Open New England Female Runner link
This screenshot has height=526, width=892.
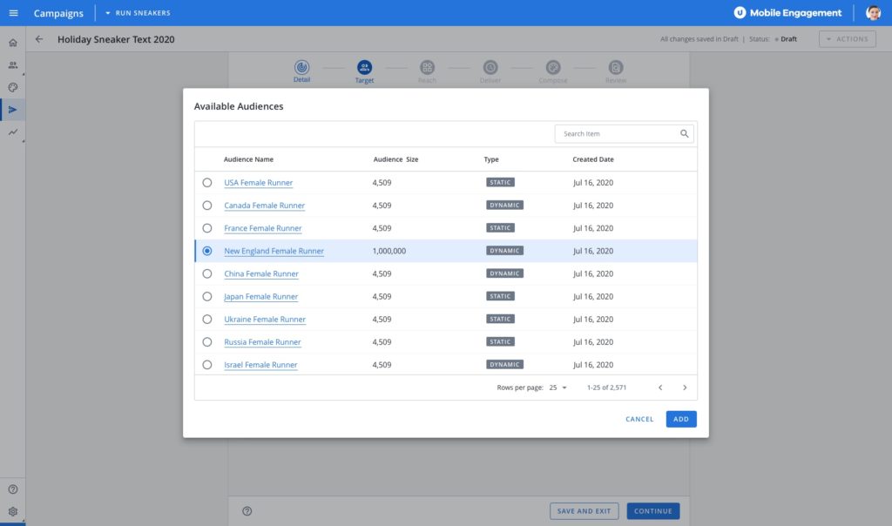click(x=274, y=251)
